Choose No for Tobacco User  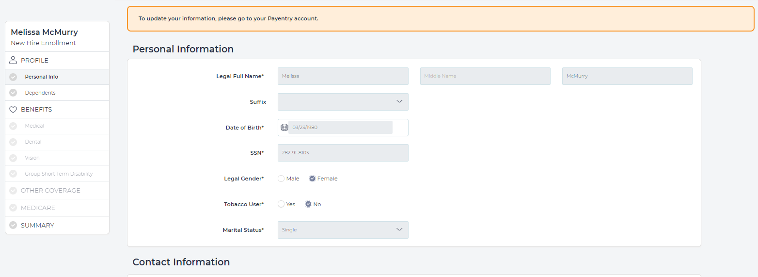point(308,204)
